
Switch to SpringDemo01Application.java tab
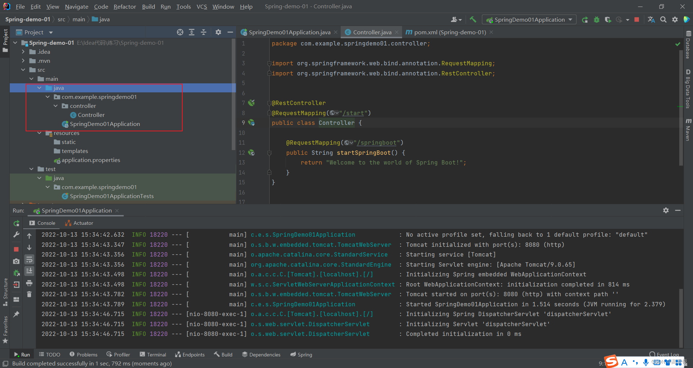pos(289,32)
